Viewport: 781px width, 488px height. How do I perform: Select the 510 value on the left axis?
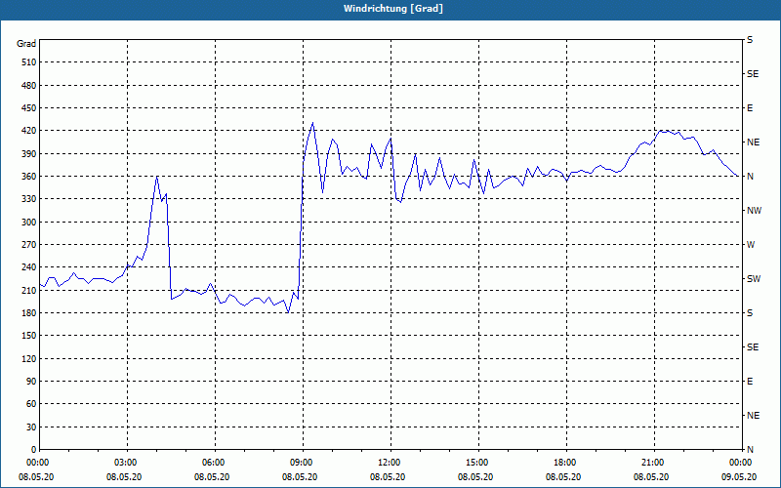click(29, 62)
